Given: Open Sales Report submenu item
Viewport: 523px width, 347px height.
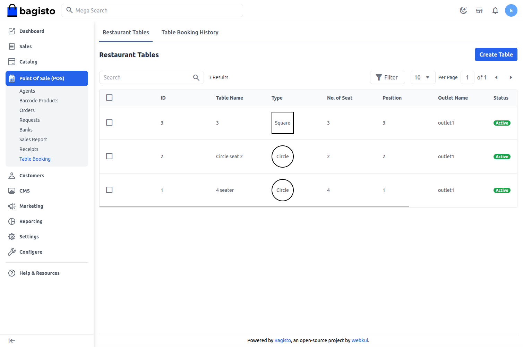Looking at the screenshot, I should [x=33, y=139].
